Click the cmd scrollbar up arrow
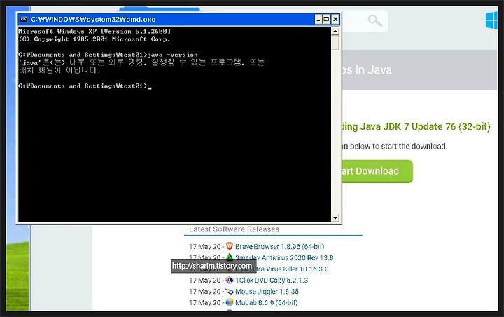The width and height of the screenshot is (504, 317). pyautogui.click(x=335, y=31)
